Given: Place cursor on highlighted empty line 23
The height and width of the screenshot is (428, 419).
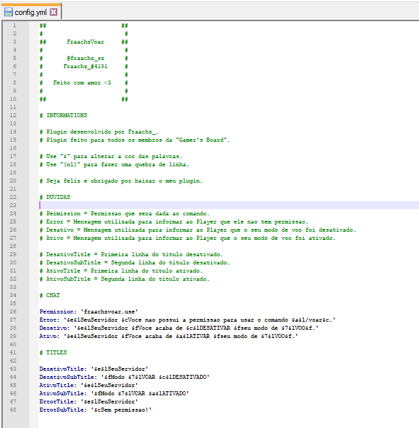Looking at the screenshot, I should point(229,205).
